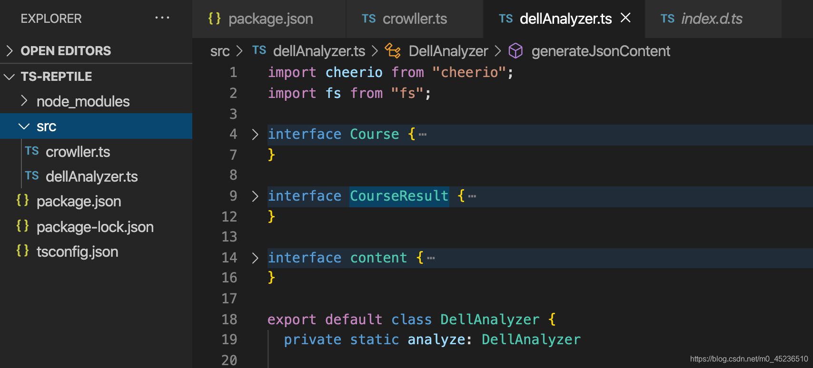Open Explorer more actions ellipsis menu

(x=162, y=18)
